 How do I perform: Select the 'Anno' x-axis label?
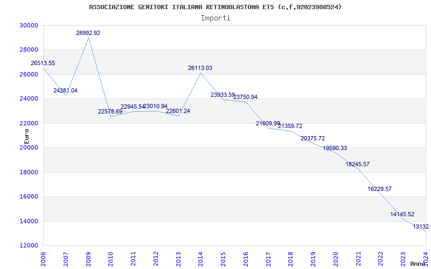[x=417, y=264]
